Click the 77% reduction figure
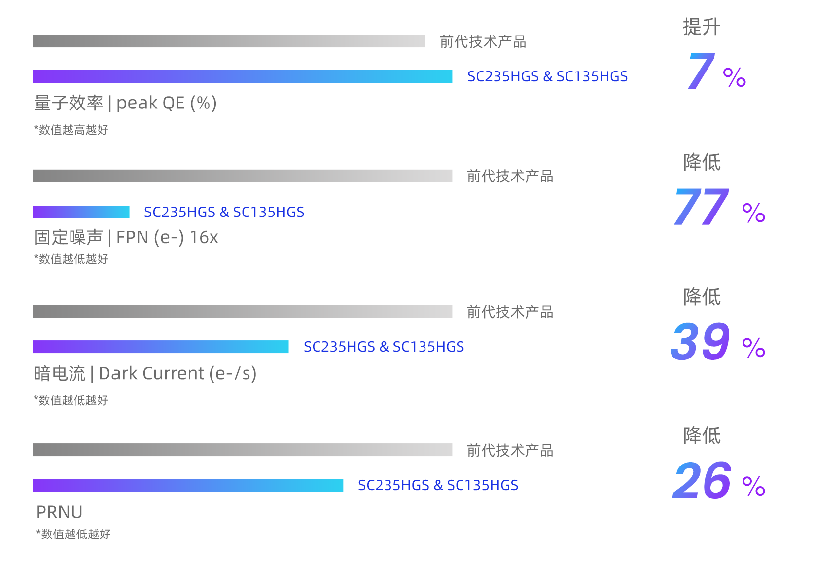This screenshot has height=573, width=814. [x=719, y=207]
